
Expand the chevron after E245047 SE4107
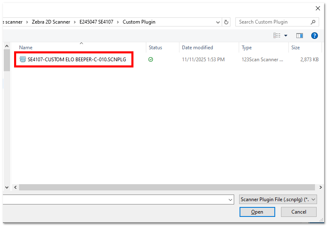pos(118,22)
